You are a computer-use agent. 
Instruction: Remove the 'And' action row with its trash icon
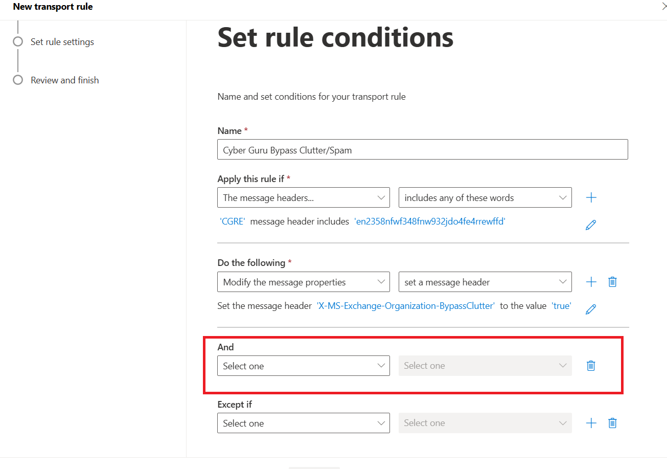[x=591, y=366]
